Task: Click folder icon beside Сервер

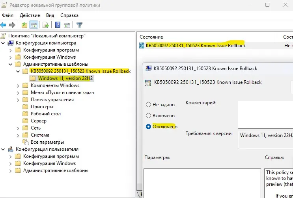Action: [x=25, y=121]
